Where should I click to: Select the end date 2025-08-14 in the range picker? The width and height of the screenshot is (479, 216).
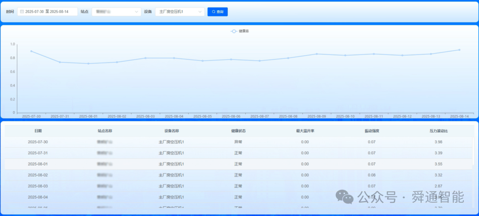point(59,12)
